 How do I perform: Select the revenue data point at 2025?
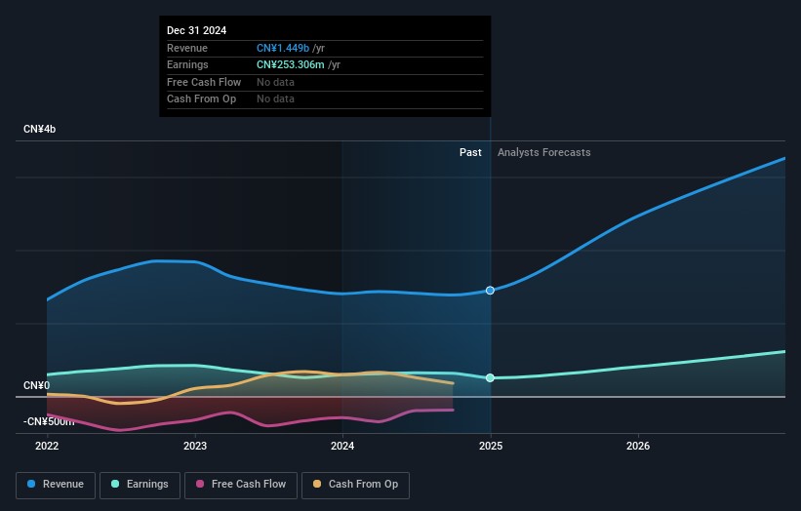[490, 291]
